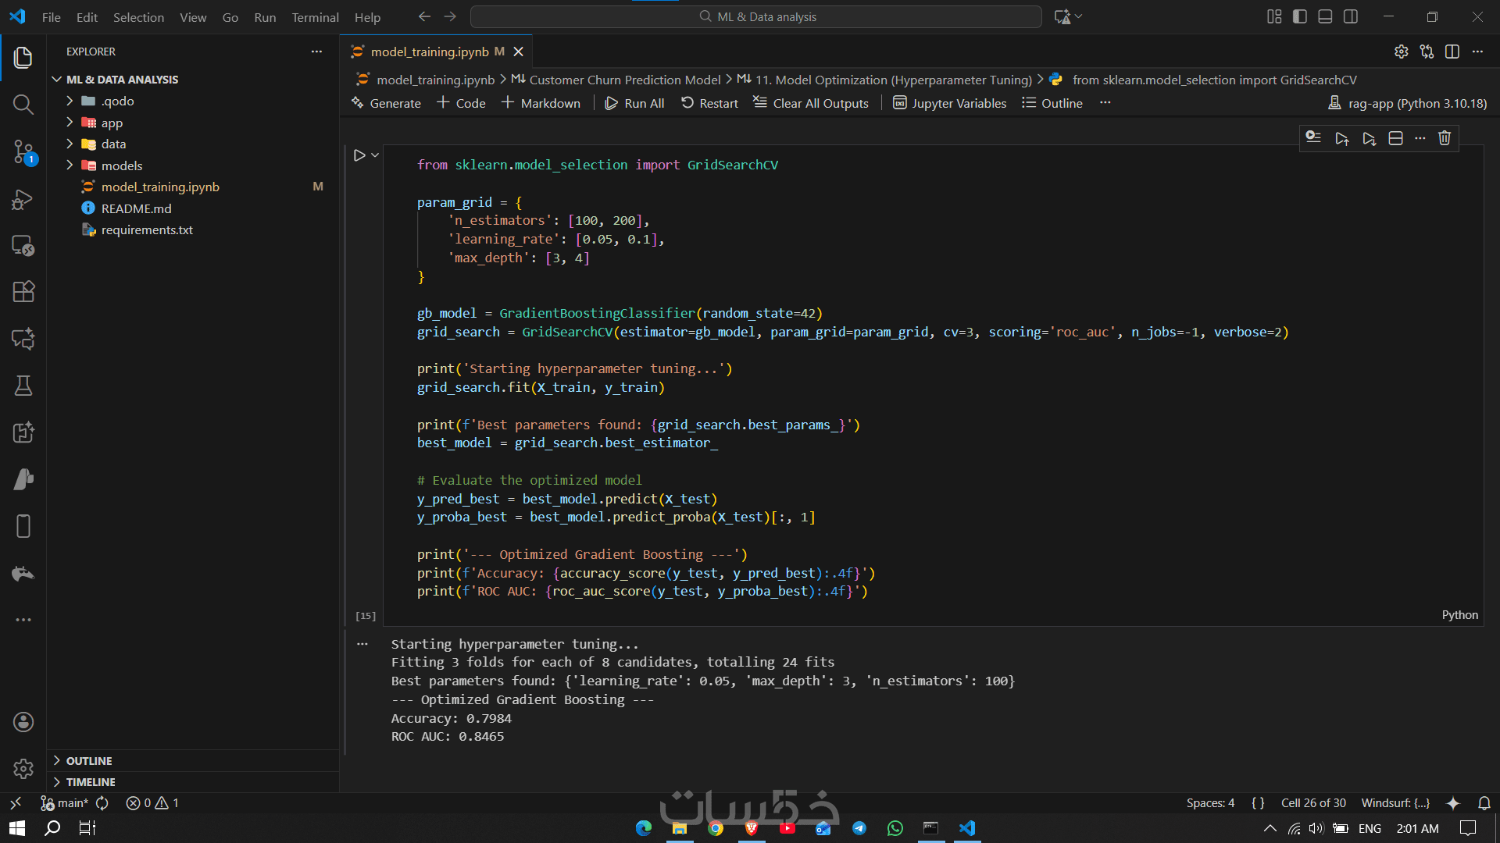This screenshot has width=1500, height=843.
Task: Open the Source Control view
Action: (23, 151)
